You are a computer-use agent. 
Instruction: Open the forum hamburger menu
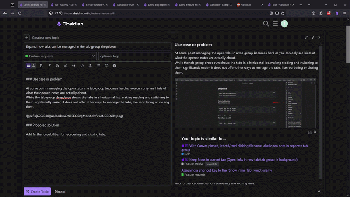point(275,24)
